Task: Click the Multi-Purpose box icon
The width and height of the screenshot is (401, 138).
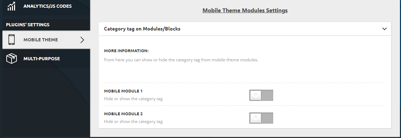Action: click(12, 58)
